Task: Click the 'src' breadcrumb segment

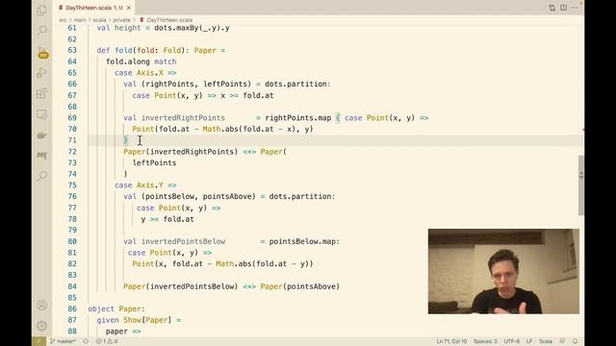Action: 63,20
